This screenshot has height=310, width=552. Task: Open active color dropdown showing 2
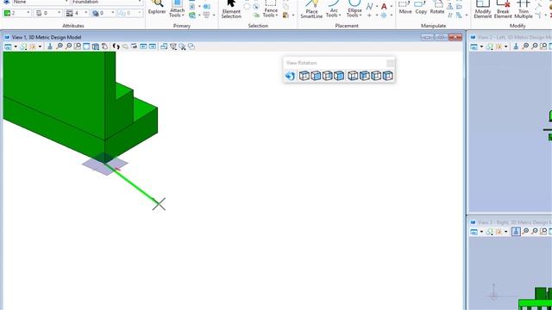28,13
